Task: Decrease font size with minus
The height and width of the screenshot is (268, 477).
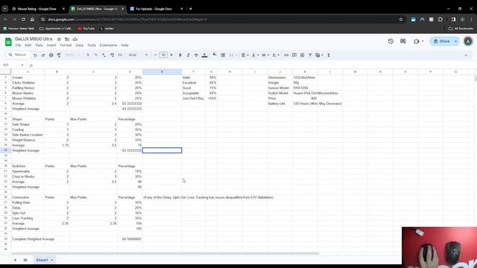Action: (x=156, y=55)
